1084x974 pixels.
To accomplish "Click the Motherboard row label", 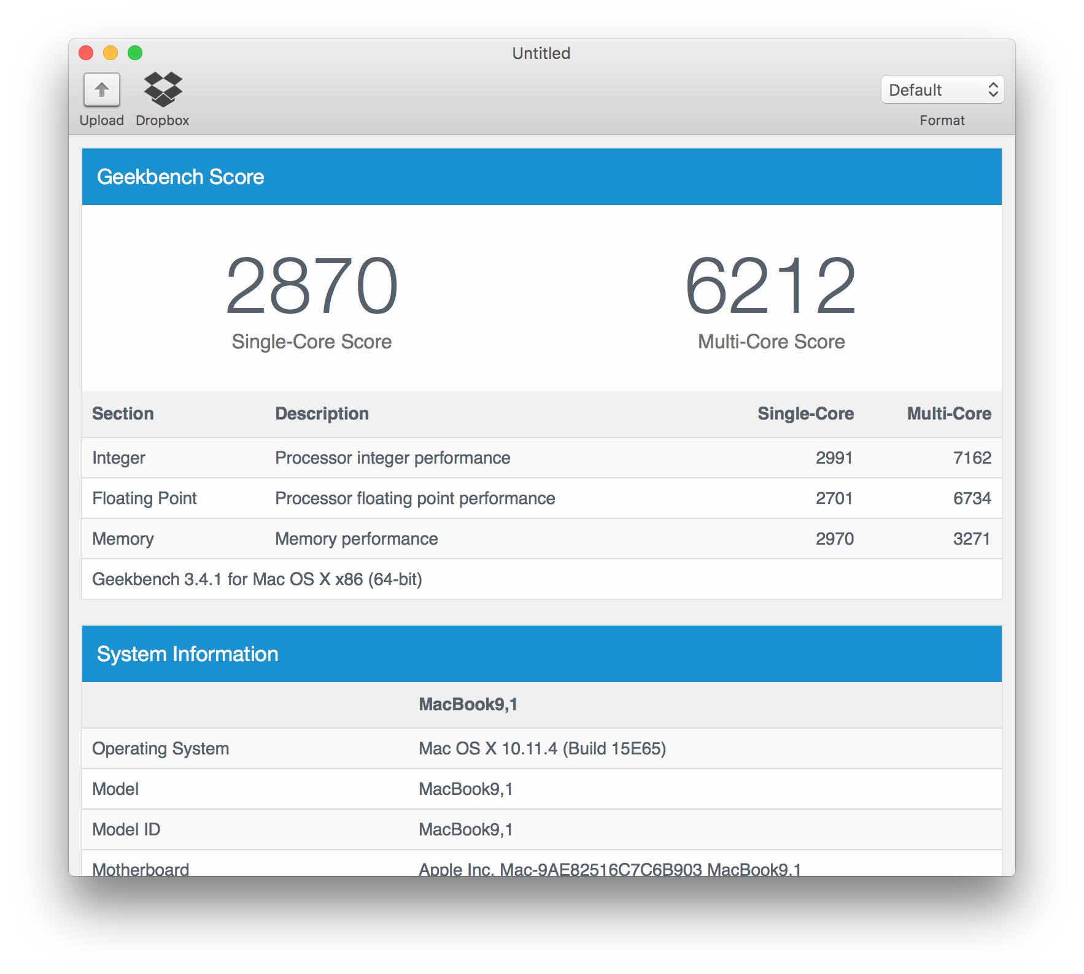I will [x=141, y=869].
